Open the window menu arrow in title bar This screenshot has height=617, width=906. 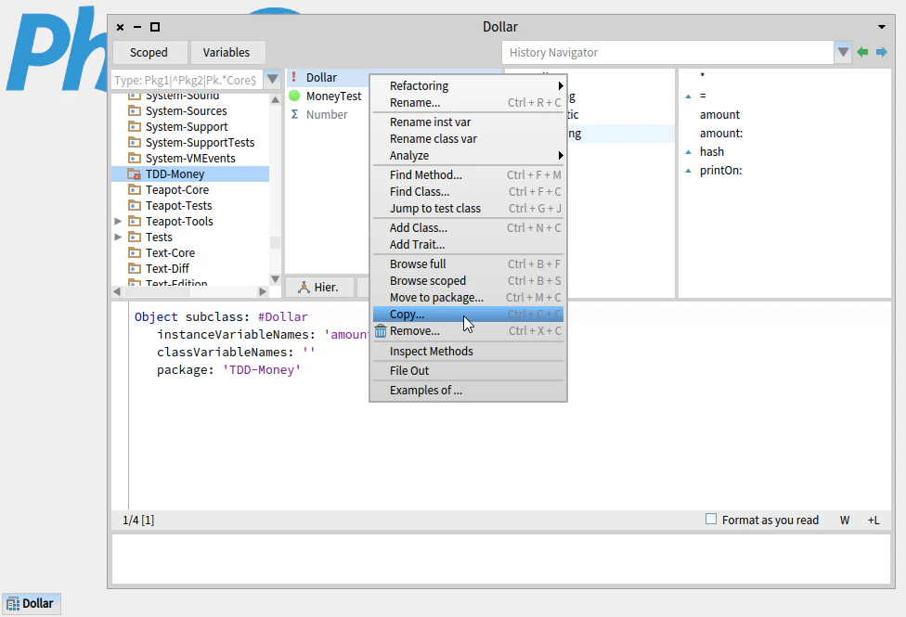pos(882,27)
